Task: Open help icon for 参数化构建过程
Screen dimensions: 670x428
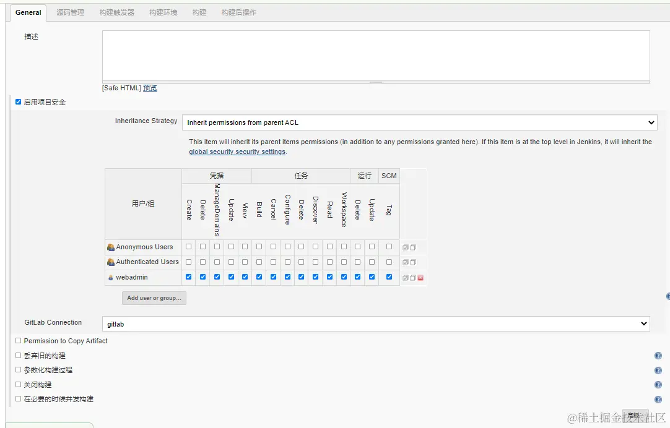Action: coord(658,370)
